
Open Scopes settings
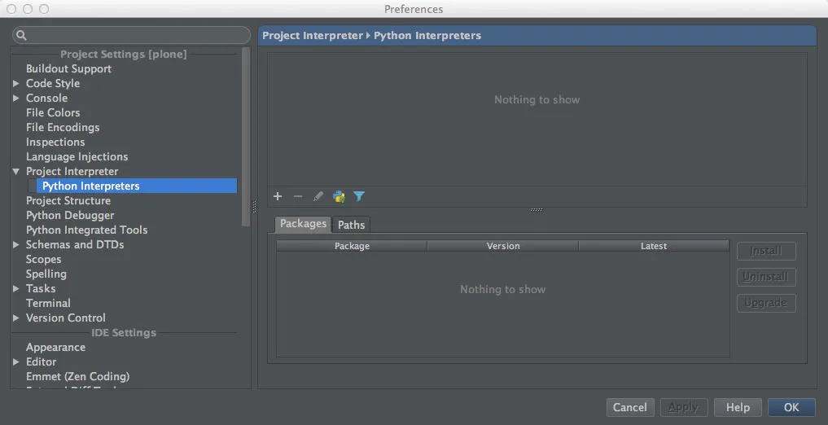[43, 259]
